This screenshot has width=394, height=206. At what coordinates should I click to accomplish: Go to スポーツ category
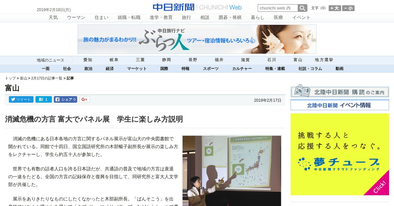211,69
